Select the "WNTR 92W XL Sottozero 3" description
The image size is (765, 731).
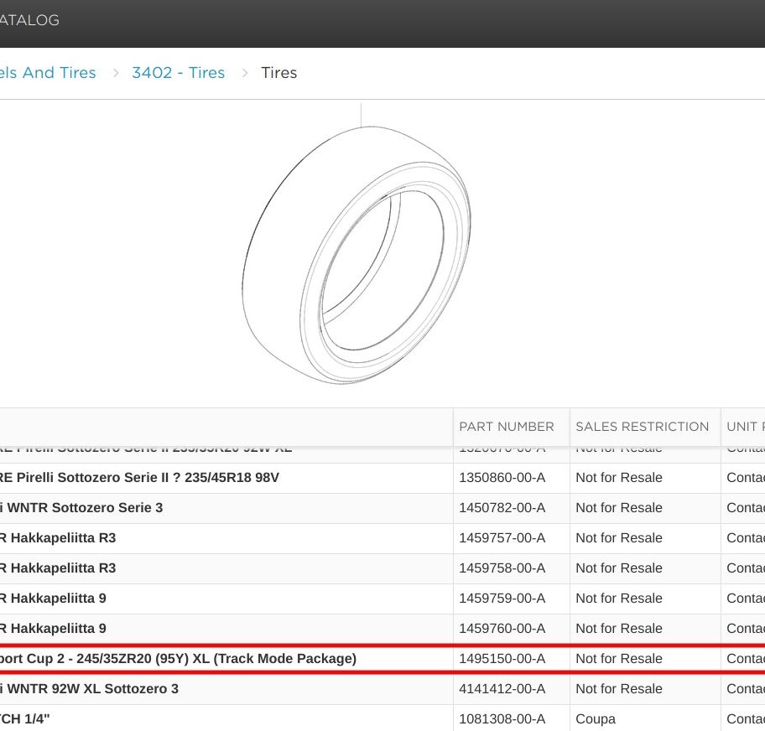coord(89,689)
